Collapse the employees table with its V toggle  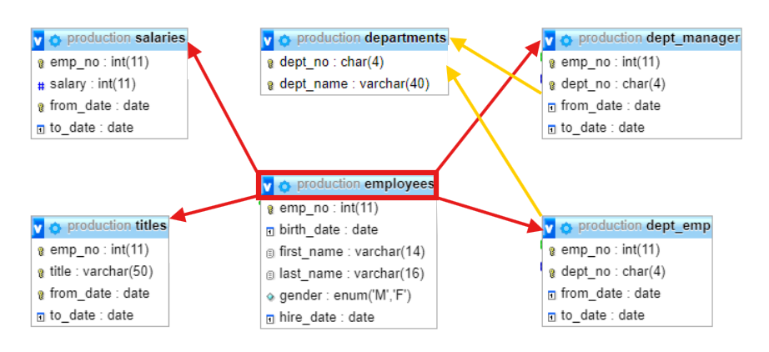pyautogui.click(x=268, y=186)
